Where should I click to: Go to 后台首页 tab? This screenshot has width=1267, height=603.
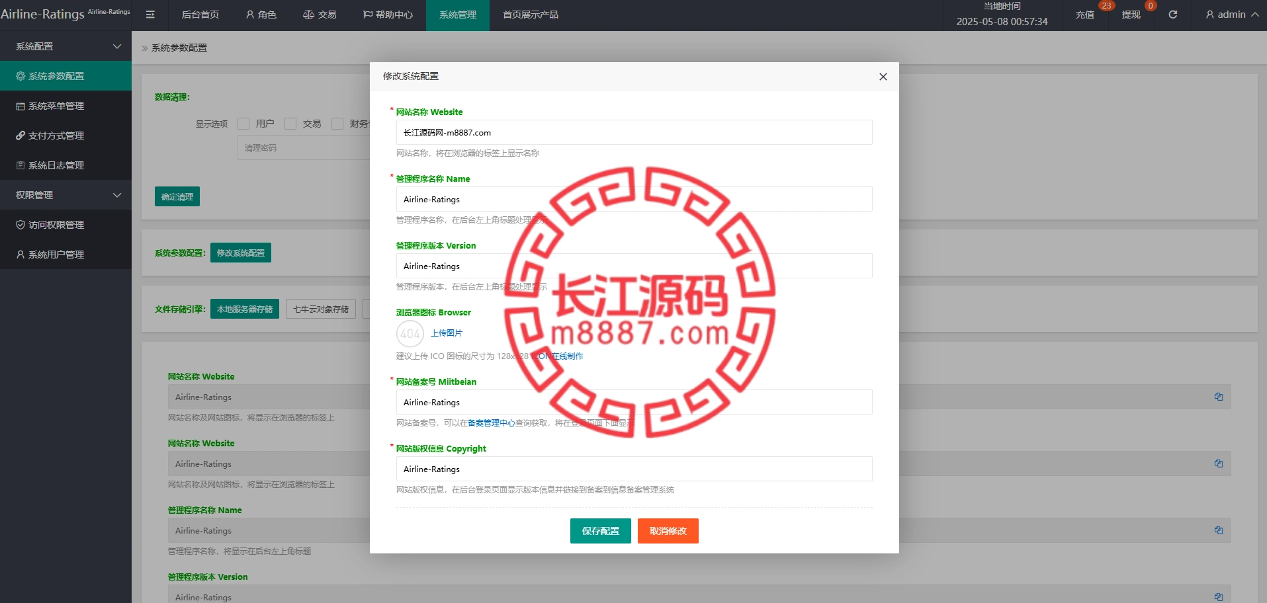point(200,15)
